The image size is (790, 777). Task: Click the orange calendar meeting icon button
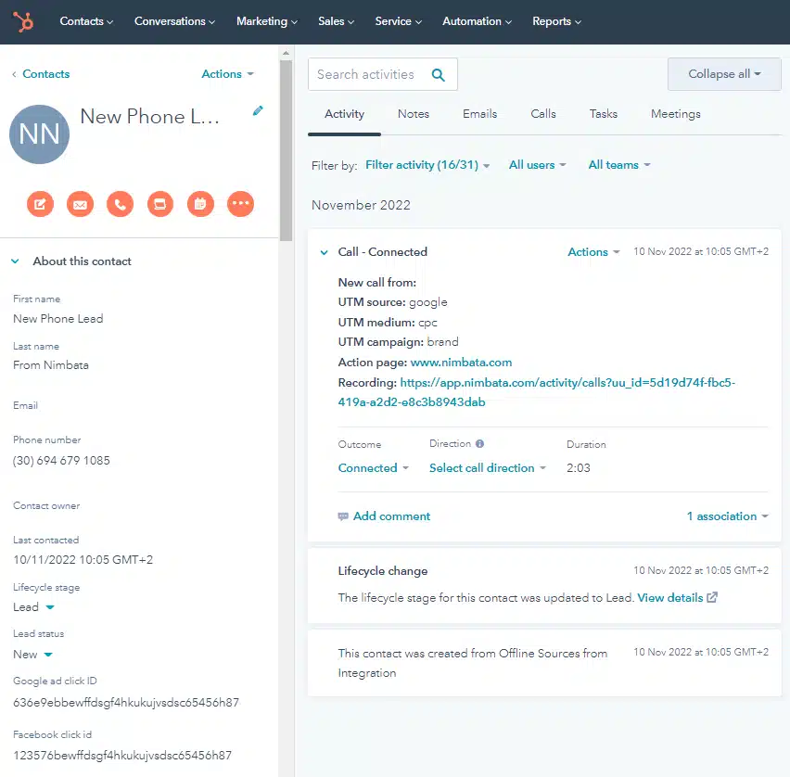tap(200, 204)
